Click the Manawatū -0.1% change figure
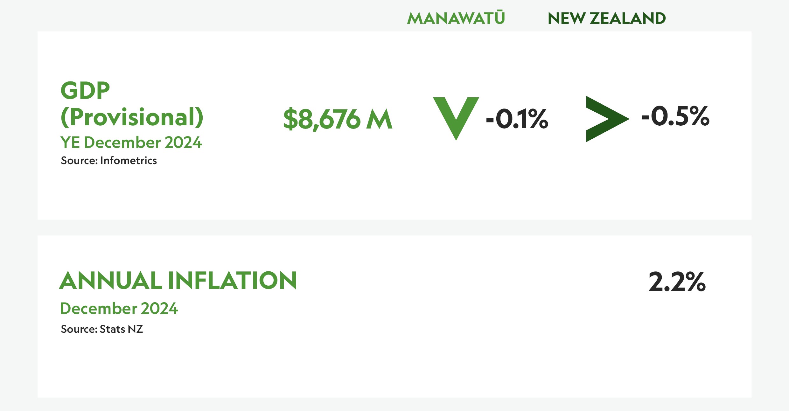789x411 pixels. pyautogui.click(x=517, y=119)
